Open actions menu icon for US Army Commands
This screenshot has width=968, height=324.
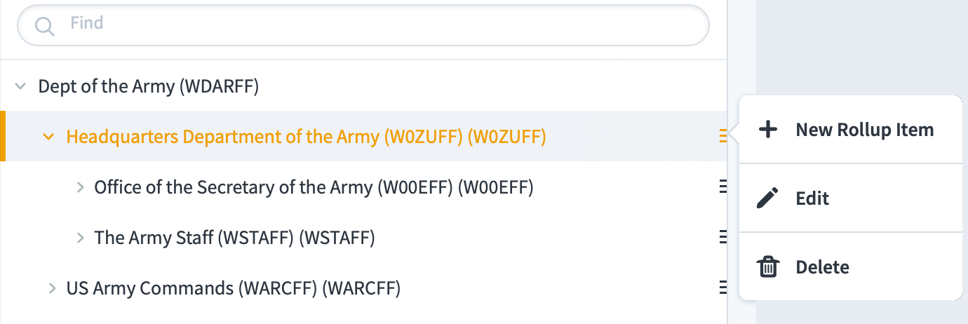[x=722, y=288]
